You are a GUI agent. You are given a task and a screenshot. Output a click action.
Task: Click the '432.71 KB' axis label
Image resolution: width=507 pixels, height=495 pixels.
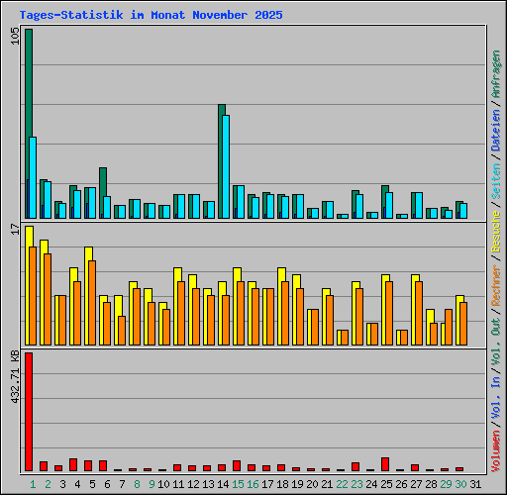tap(15, 377)
